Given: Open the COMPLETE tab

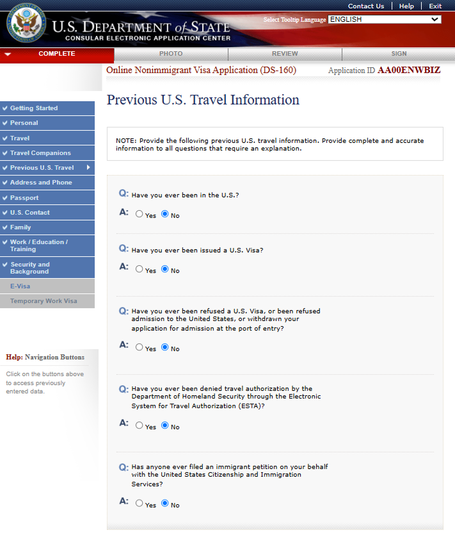Looking at the screenshot, I should tap(57, 54).
